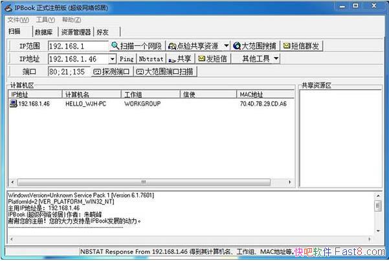Click the log panel horizontal scroll-left arrow
Screen dimensions: 389x261
12,239
